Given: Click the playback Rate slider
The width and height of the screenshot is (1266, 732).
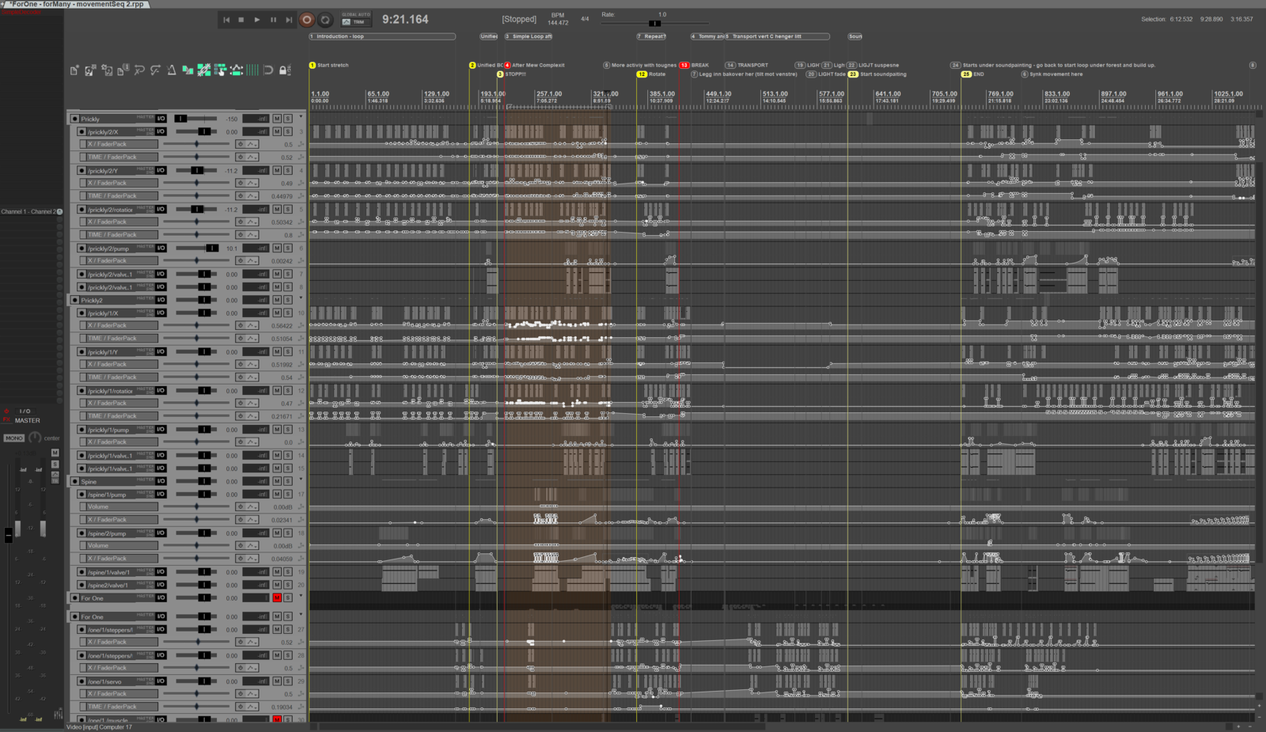Looking at the screenshot, I should [x=654, y=23].
